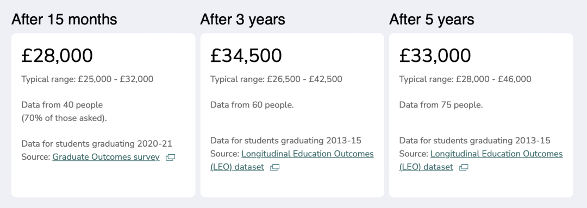Click the typical range £28,000 - £46,000 text
Image resolution: width=587 pixels, height=208 pixels.
click(x=465, y=79)
